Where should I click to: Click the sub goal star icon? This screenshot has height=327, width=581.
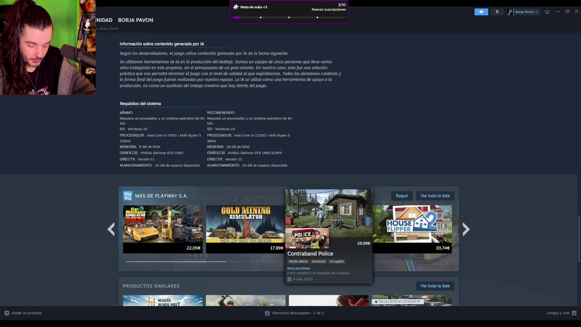point(236,7)
